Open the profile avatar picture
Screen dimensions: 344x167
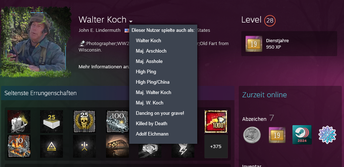(x=36, y=42)
